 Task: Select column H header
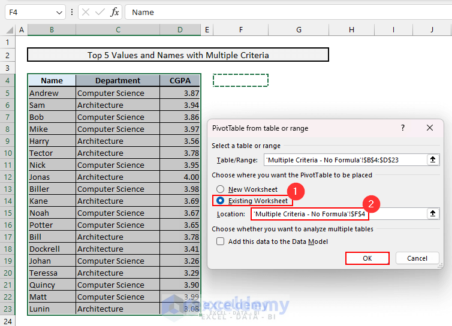pos(351,30)
